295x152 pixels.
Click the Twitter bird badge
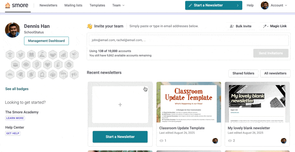point(21,55)
